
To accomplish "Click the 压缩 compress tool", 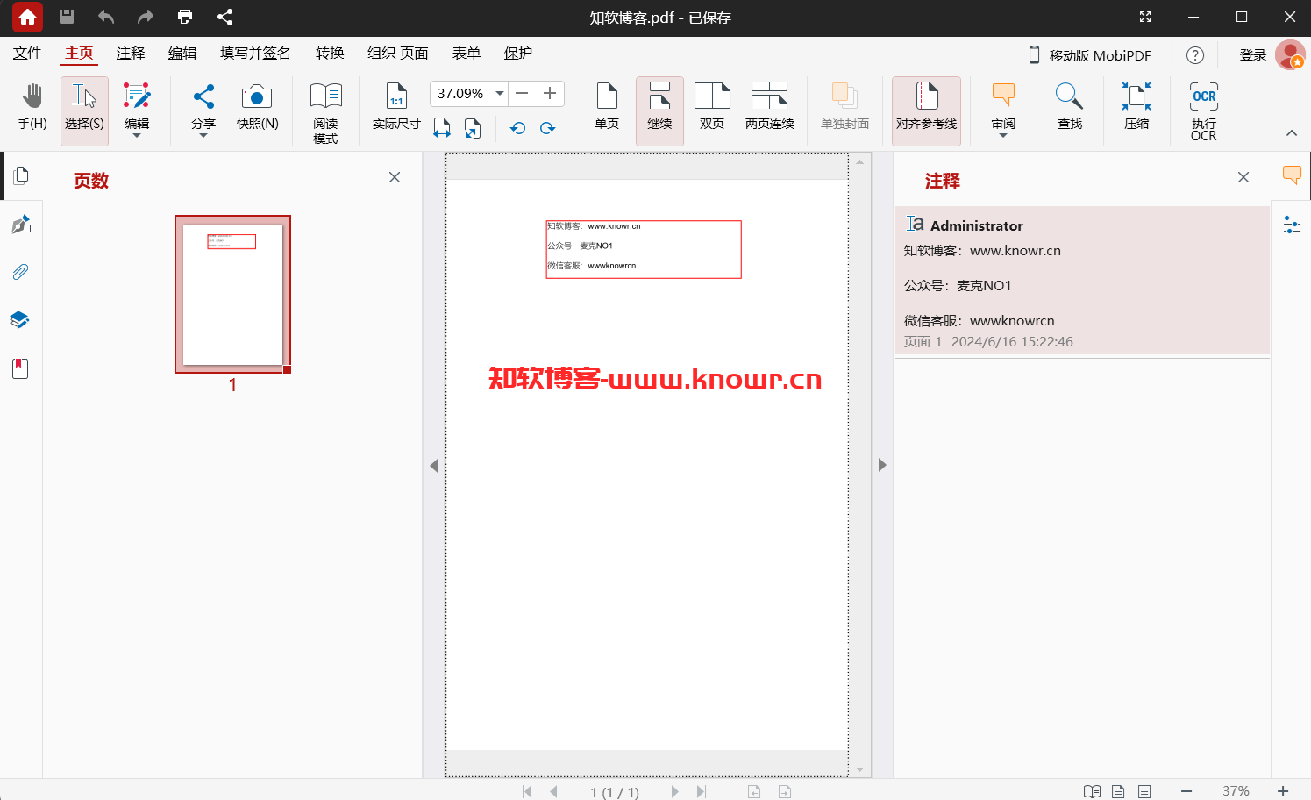I will click(1136, 108).
